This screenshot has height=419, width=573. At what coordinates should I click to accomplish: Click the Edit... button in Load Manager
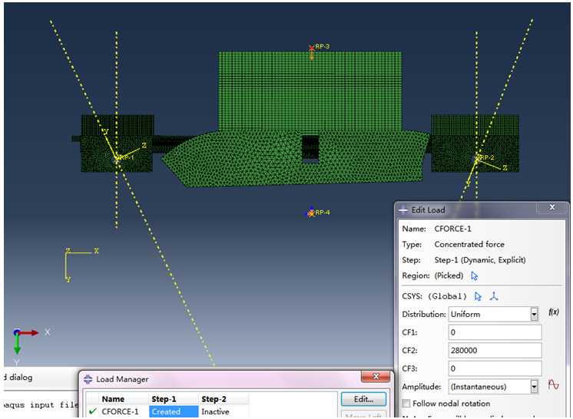pyautogui.click(x=363, y=400)
